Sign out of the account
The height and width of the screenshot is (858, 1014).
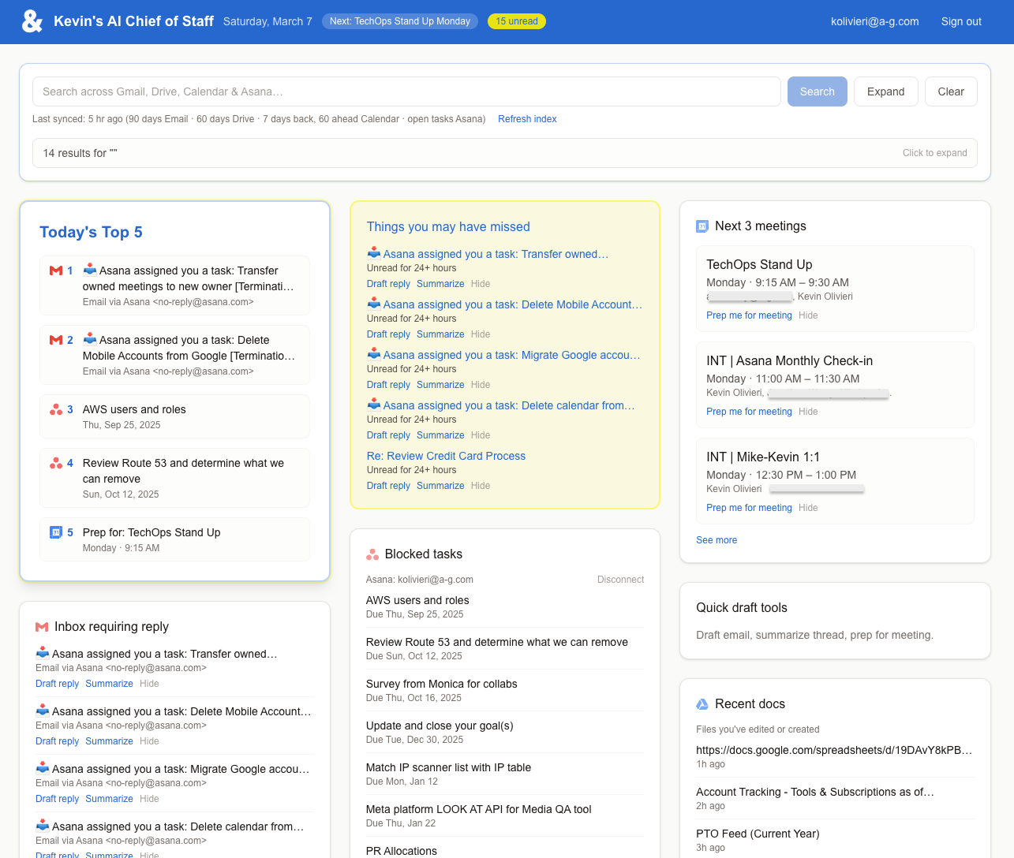click(x=961, y=21)
